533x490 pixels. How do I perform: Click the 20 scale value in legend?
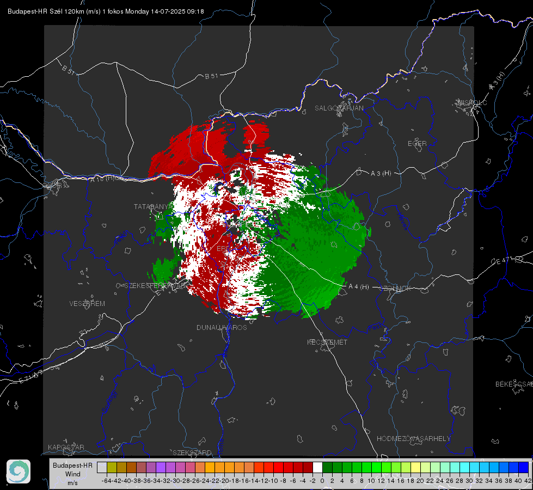click(x=420, y=481)
